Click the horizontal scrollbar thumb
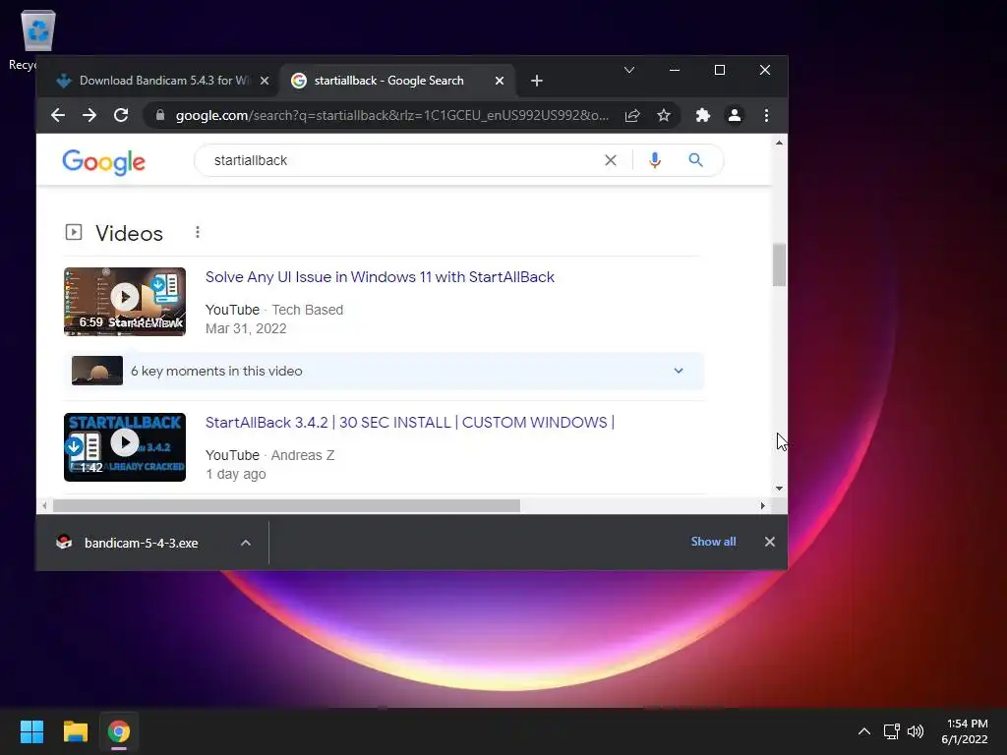The width and height of the screenshot is (1007, 755). click(x=286, y=506)
